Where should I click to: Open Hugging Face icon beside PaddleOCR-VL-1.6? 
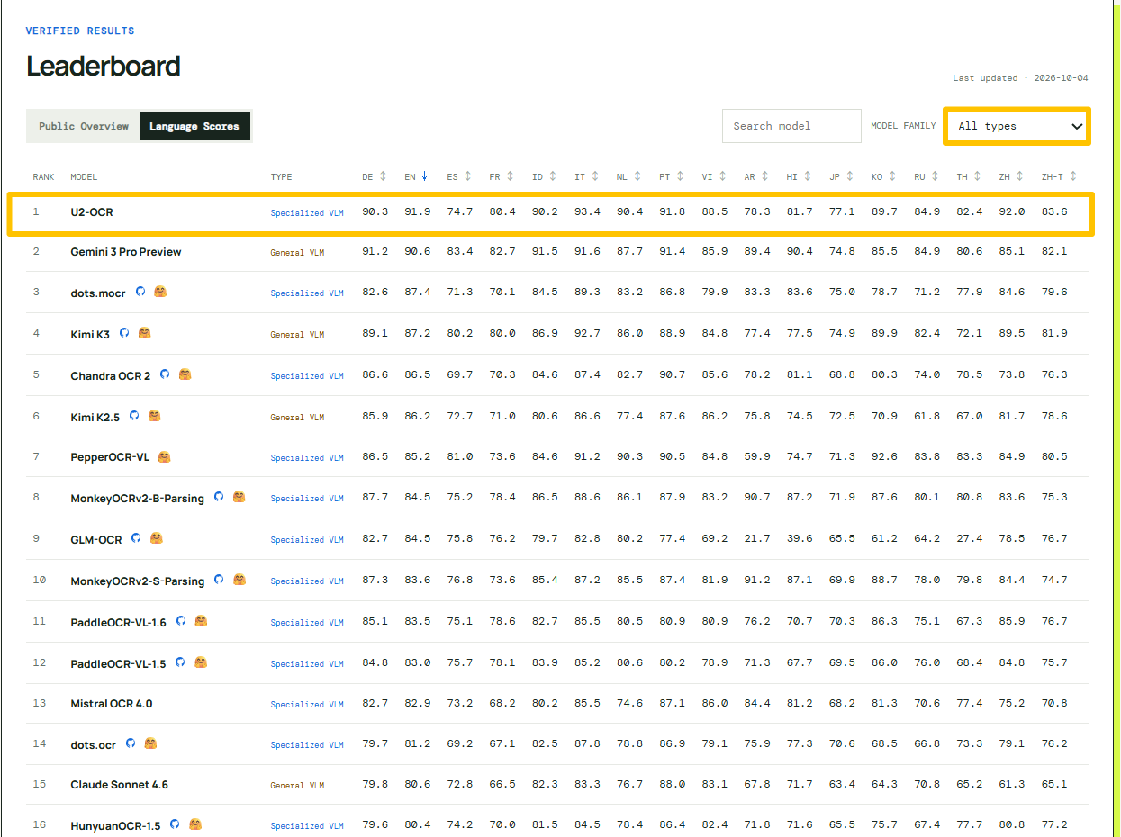[x=201, y=621]
